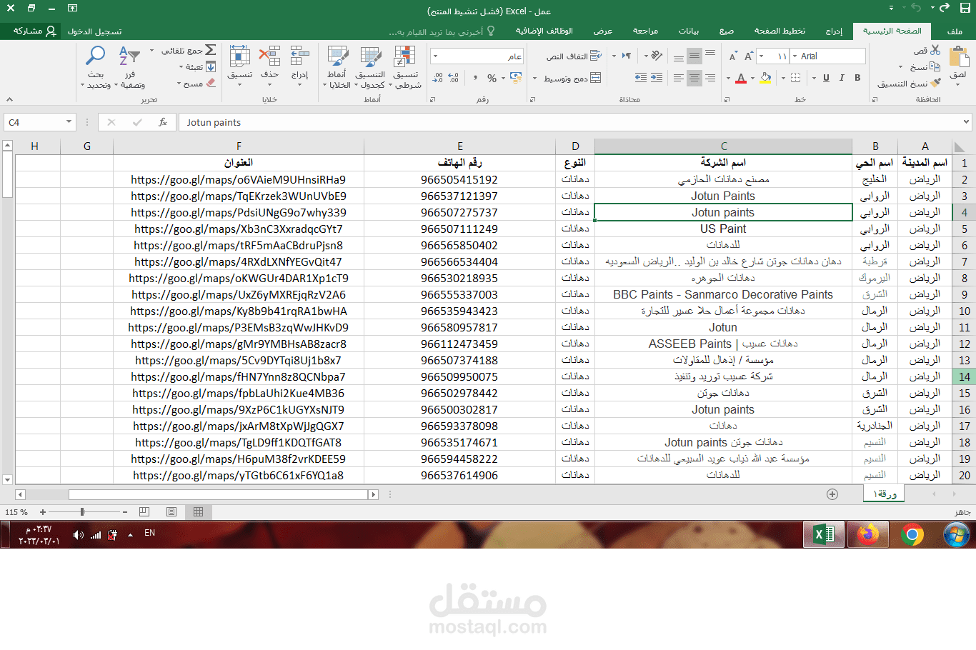Click Merge and Center (دمج وتوسيط)
The image size is (976, 650).
[x=572, y=78]
